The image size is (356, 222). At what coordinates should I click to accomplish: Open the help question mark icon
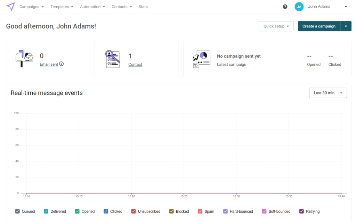(x=285, y=7)
